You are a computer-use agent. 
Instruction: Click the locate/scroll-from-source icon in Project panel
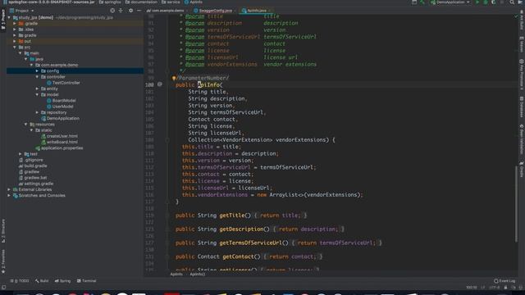[x=112, y=11]
